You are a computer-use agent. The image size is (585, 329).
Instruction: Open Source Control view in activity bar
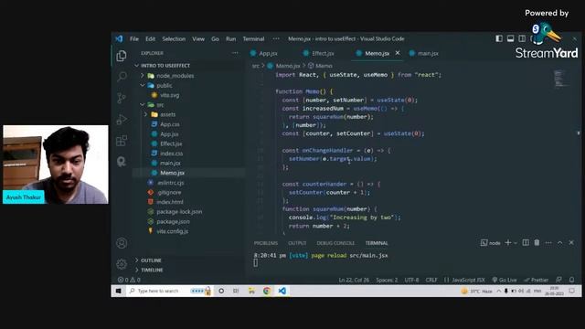click(122, 98)
